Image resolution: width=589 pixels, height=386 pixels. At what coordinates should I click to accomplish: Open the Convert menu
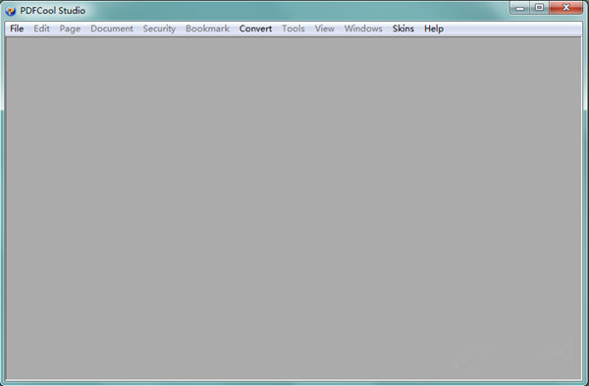point(255,28)
